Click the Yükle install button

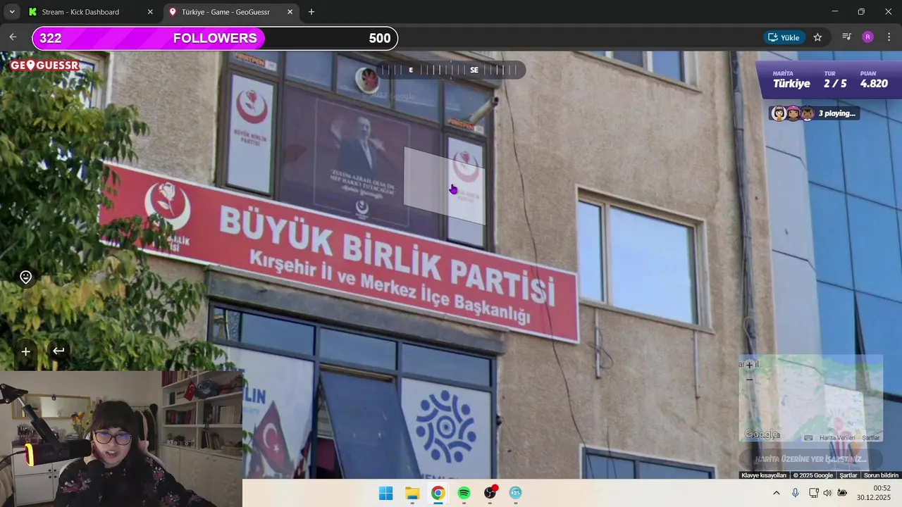(x=784, y=37)
